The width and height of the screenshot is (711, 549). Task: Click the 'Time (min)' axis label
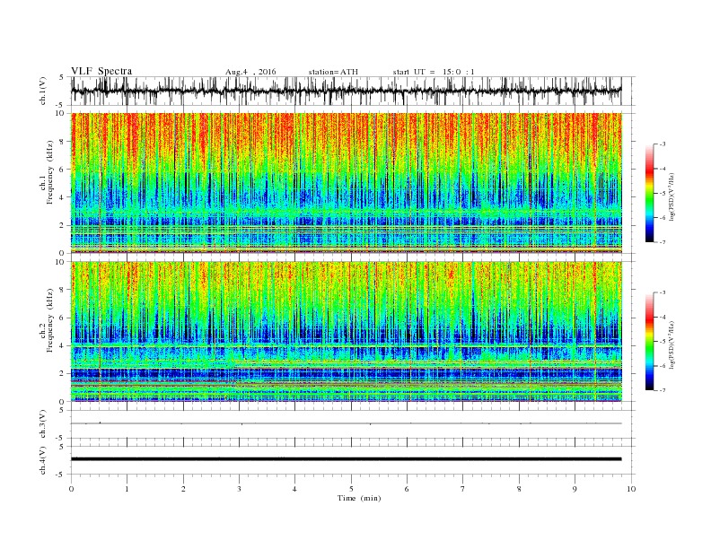tap(359, 498)
